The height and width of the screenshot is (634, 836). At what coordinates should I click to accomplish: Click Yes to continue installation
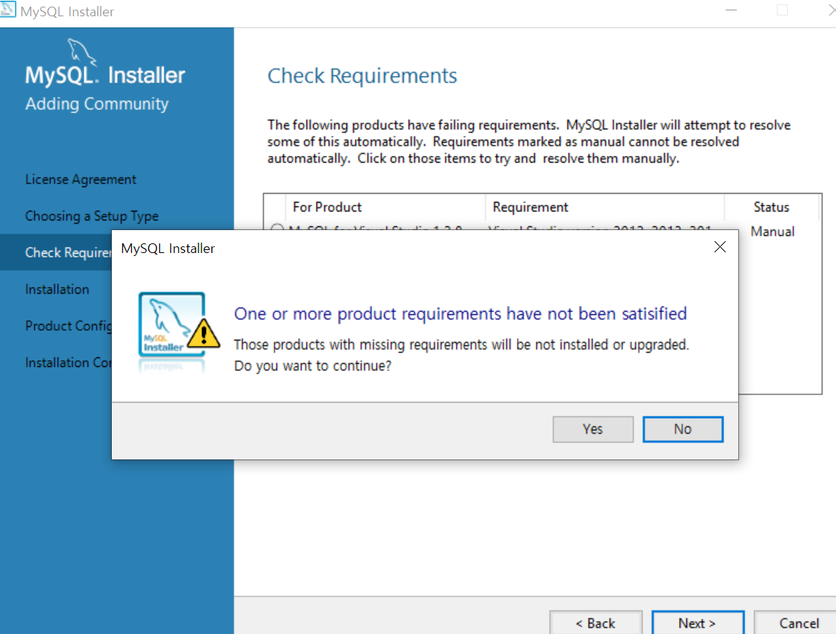tap(593, 429)
